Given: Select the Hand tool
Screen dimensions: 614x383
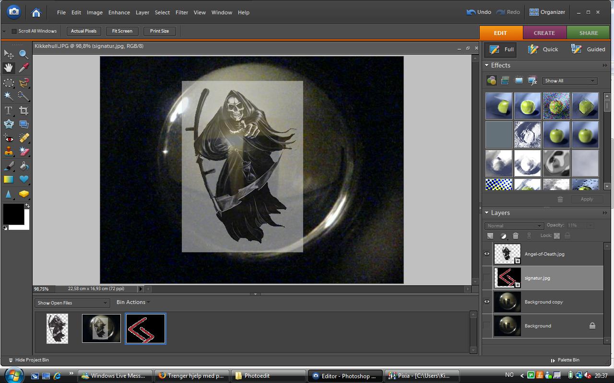Looking at the screenshot, I should (9, 68).
